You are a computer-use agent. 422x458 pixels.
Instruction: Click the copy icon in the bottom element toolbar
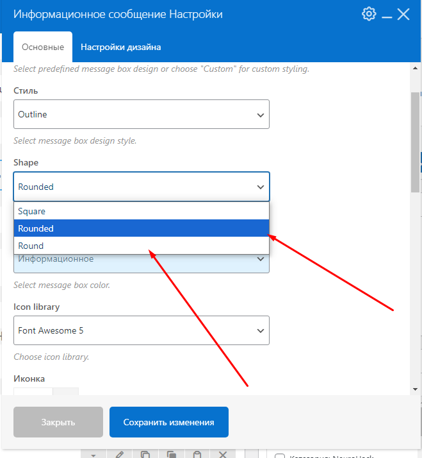[x=145, y=454]
